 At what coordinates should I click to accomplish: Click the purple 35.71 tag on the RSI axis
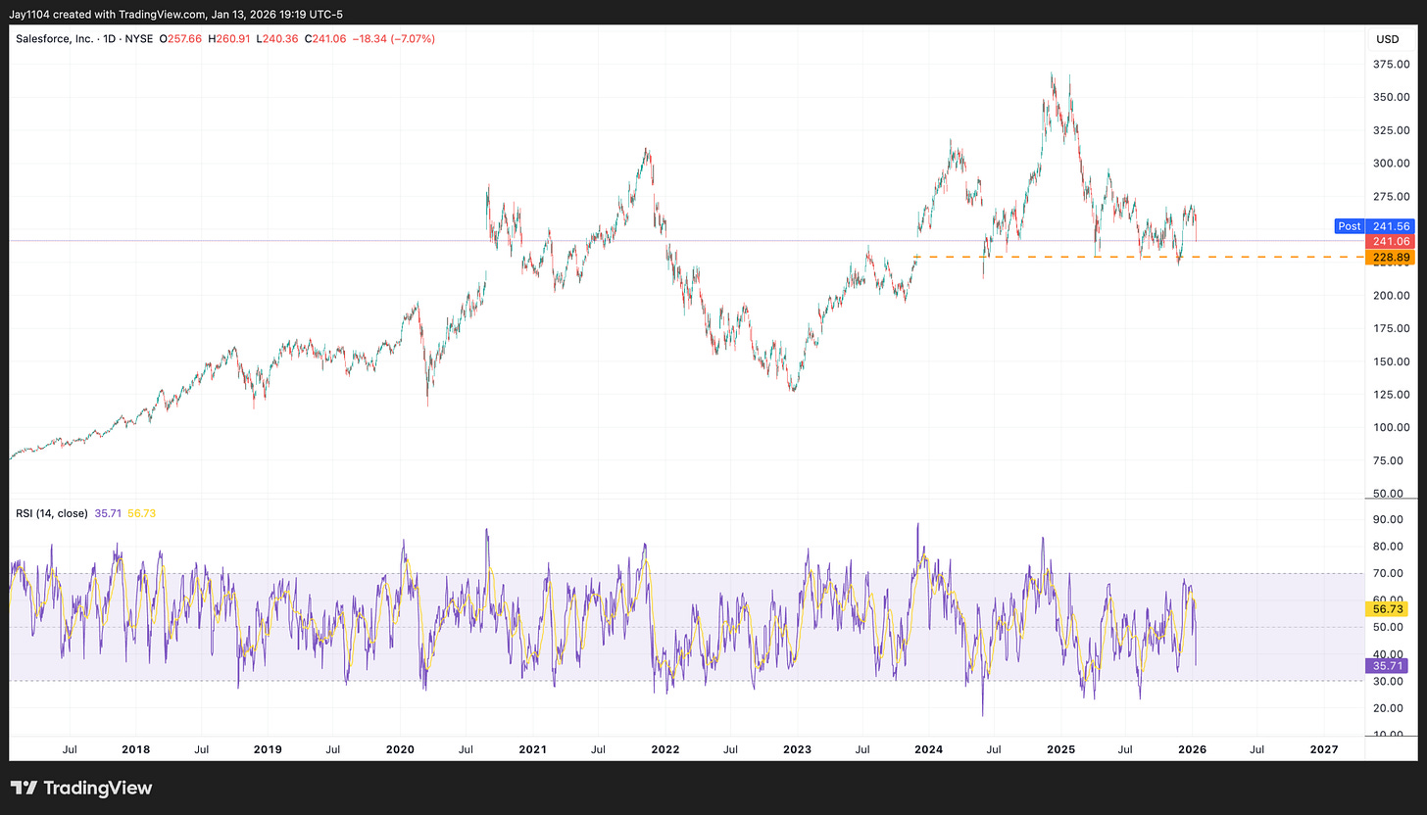pyautogui.click(x=1386, y=665)
